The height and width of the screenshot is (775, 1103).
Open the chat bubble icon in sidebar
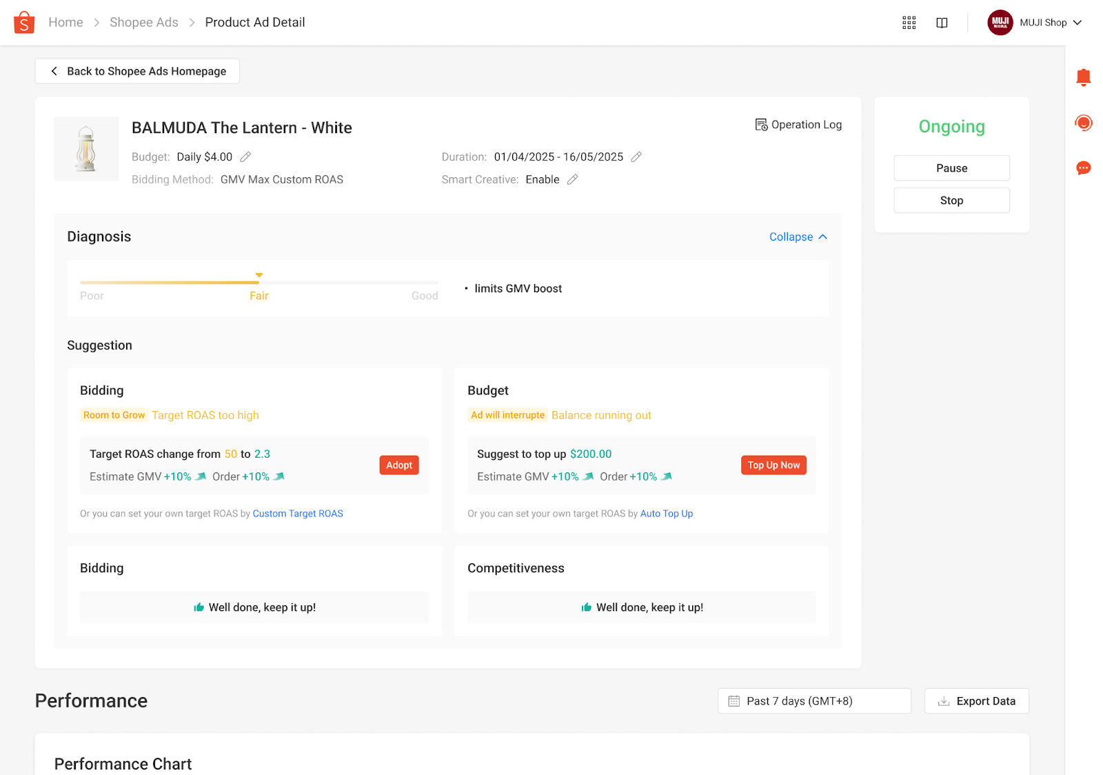coord(1084,168)
